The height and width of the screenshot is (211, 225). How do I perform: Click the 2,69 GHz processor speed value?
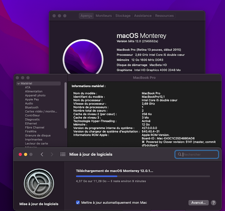[x=148, y=104]
